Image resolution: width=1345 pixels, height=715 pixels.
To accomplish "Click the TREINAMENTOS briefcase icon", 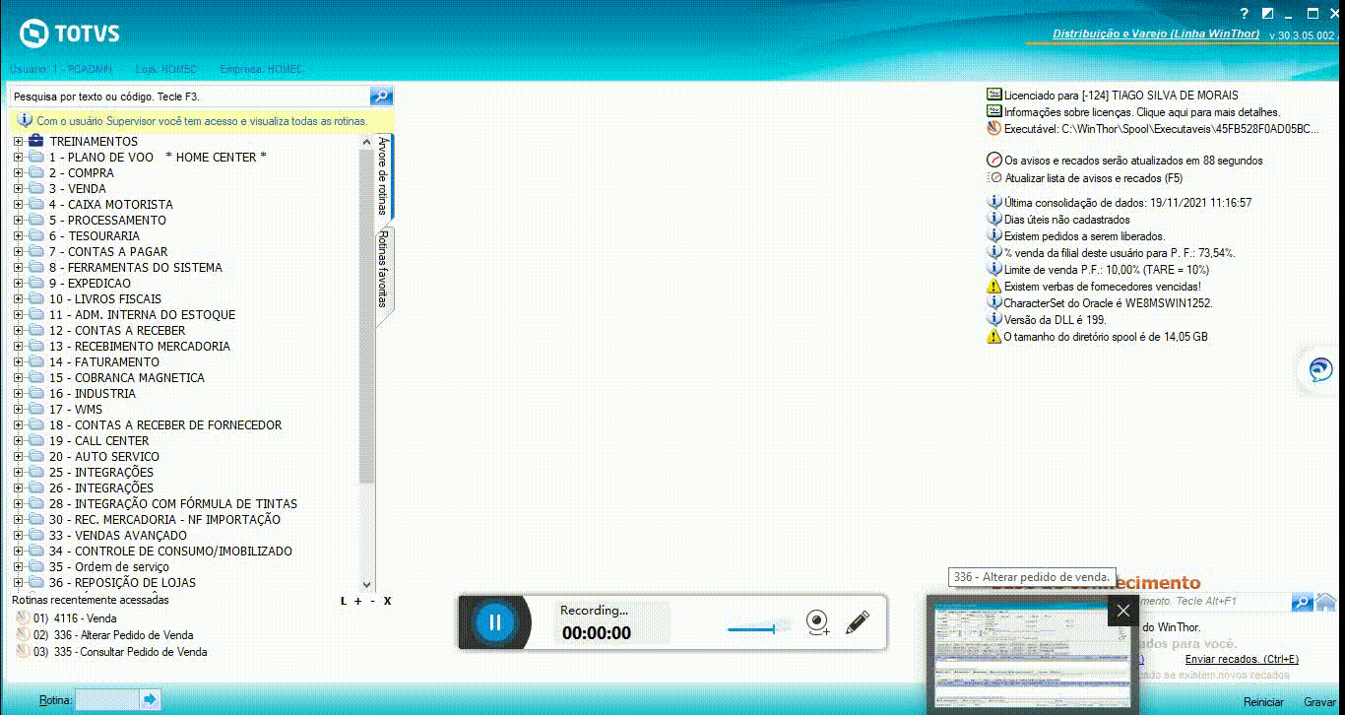I will click(x=36, y=141).
